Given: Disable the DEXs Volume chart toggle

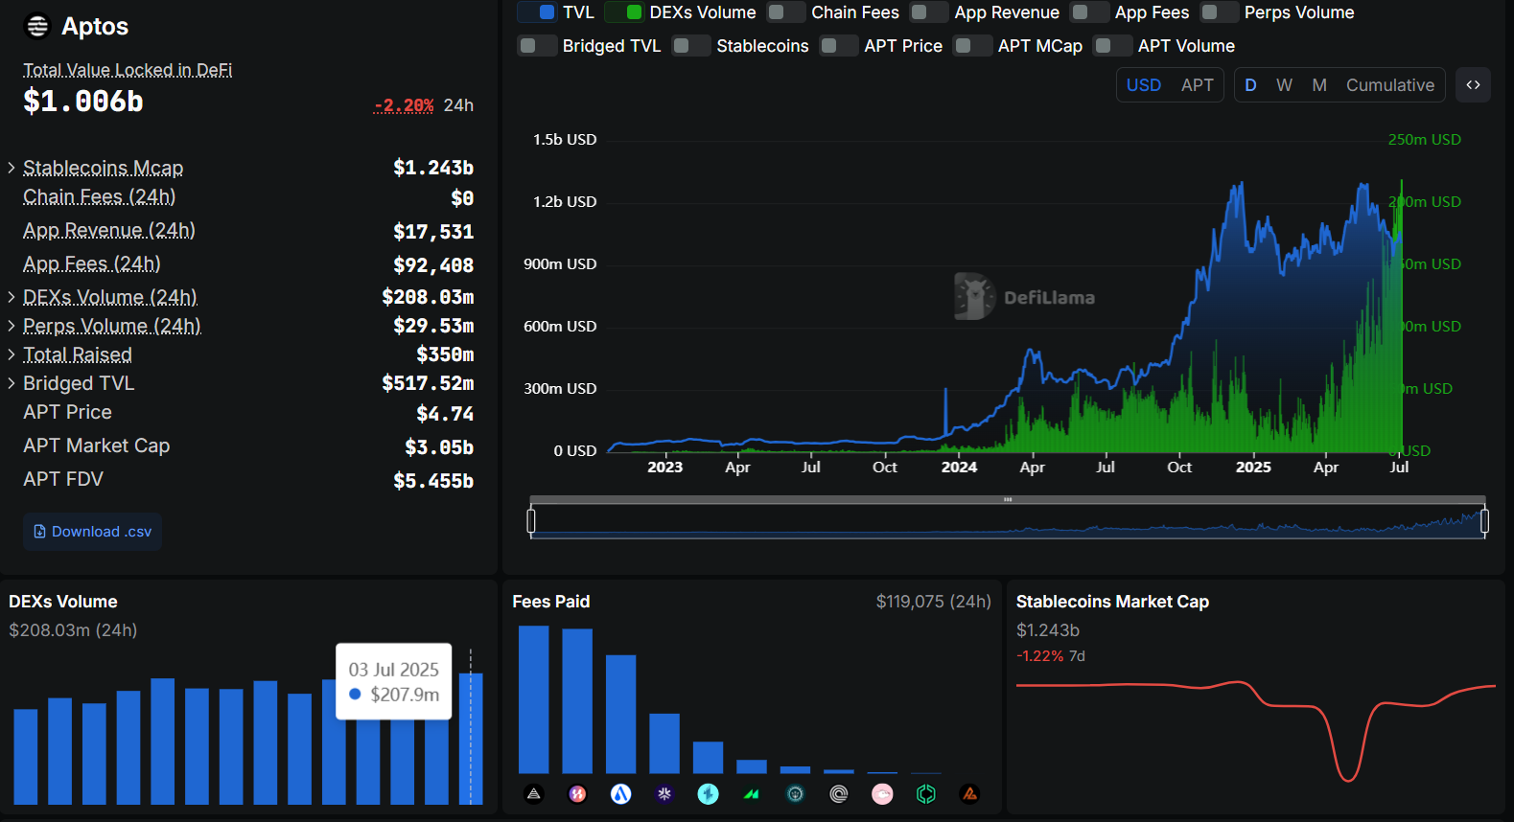Looking at the screenshot, I should point(624,12).
